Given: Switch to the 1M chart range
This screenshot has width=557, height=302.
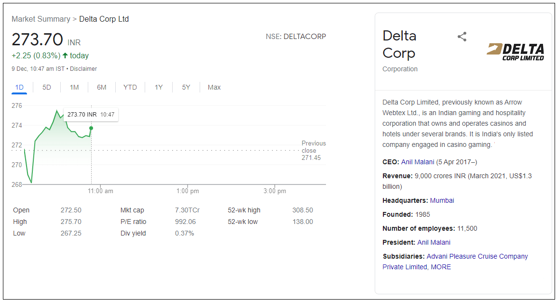Looking at the screenshot, I should [x=74, y=87].
